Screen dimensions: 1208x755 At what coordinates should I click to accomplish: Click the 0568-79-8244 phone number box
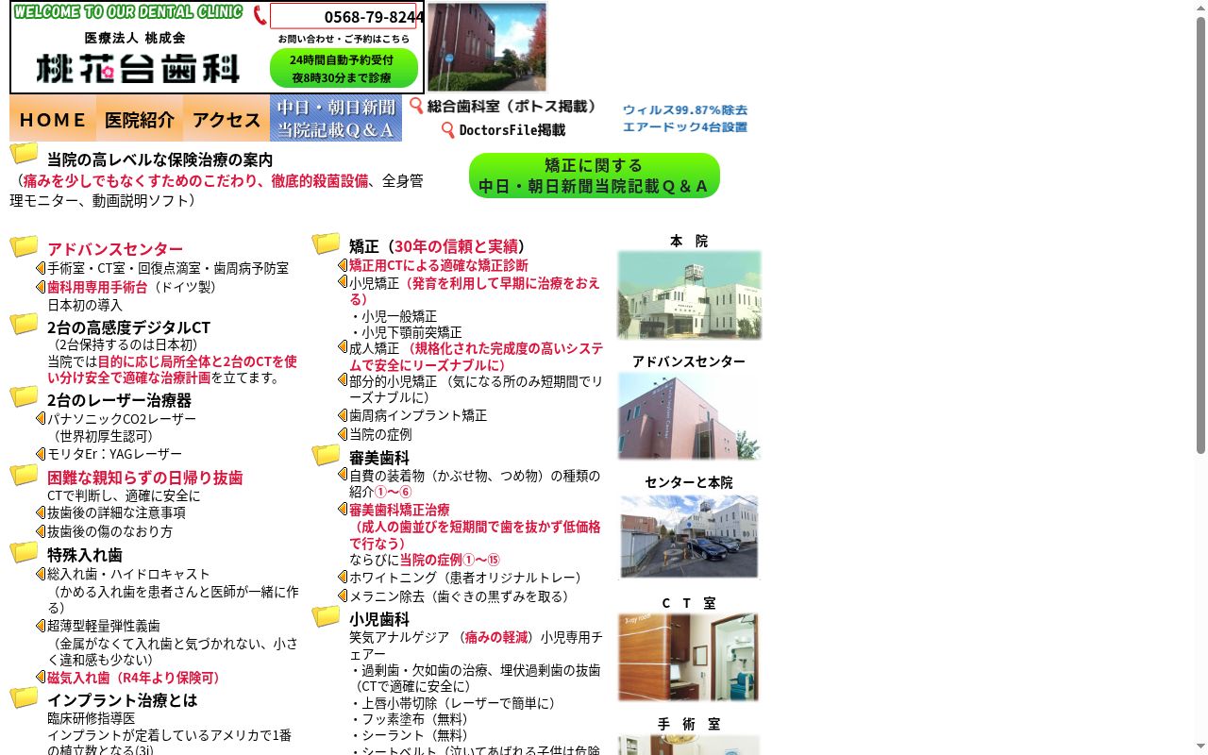point(344,16)
